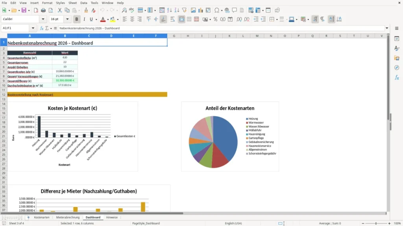Viewport: 403px width, 226px height.
Task: Click Sort Descending icon
Action: pos(177,10)
